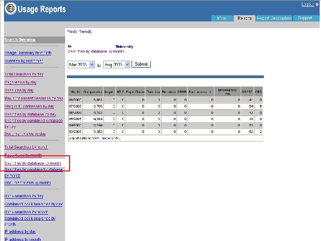This screenshot has height=241, width=321.
Task: Click the CRC column header
Action: (259, 92)
